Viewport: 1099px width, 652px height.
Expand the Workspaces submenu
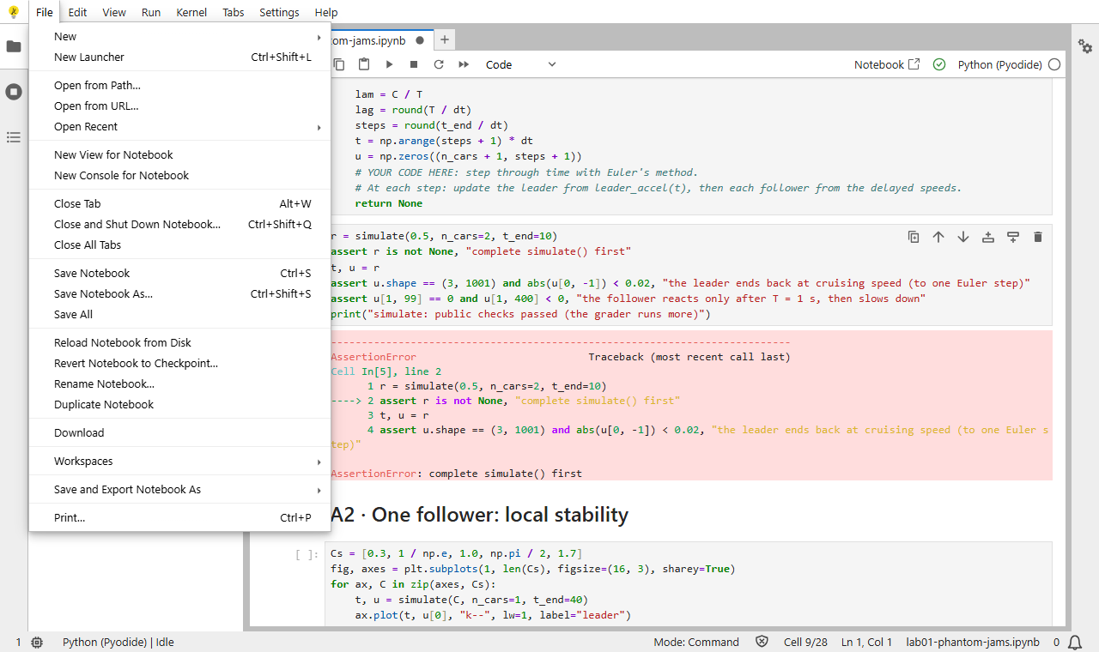[x=179, y=461]
